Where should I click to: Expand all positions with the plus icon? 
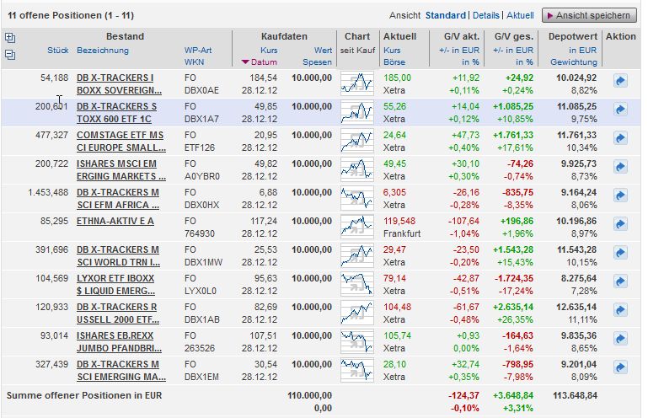point(10,37)
